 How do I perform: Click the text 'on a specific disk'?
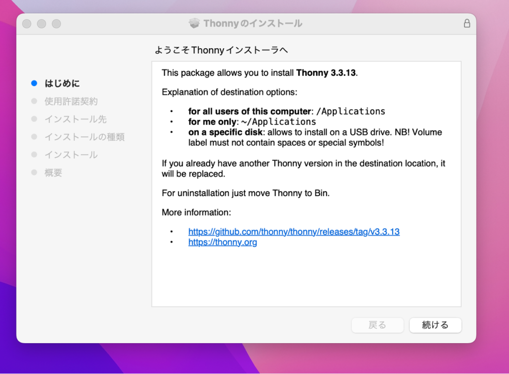coord(225,132)
